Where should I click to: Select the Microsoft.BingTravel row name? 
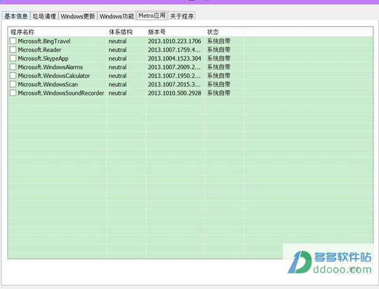coord(44,41)
